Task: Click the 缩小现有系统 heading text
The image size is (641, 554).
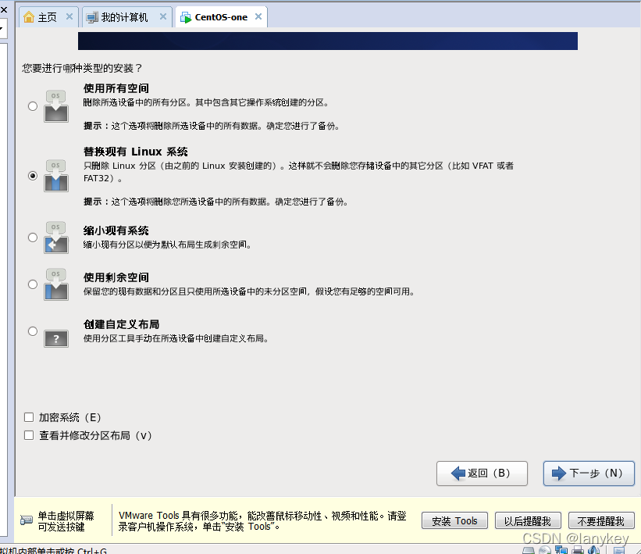Action: pos(116,231)
